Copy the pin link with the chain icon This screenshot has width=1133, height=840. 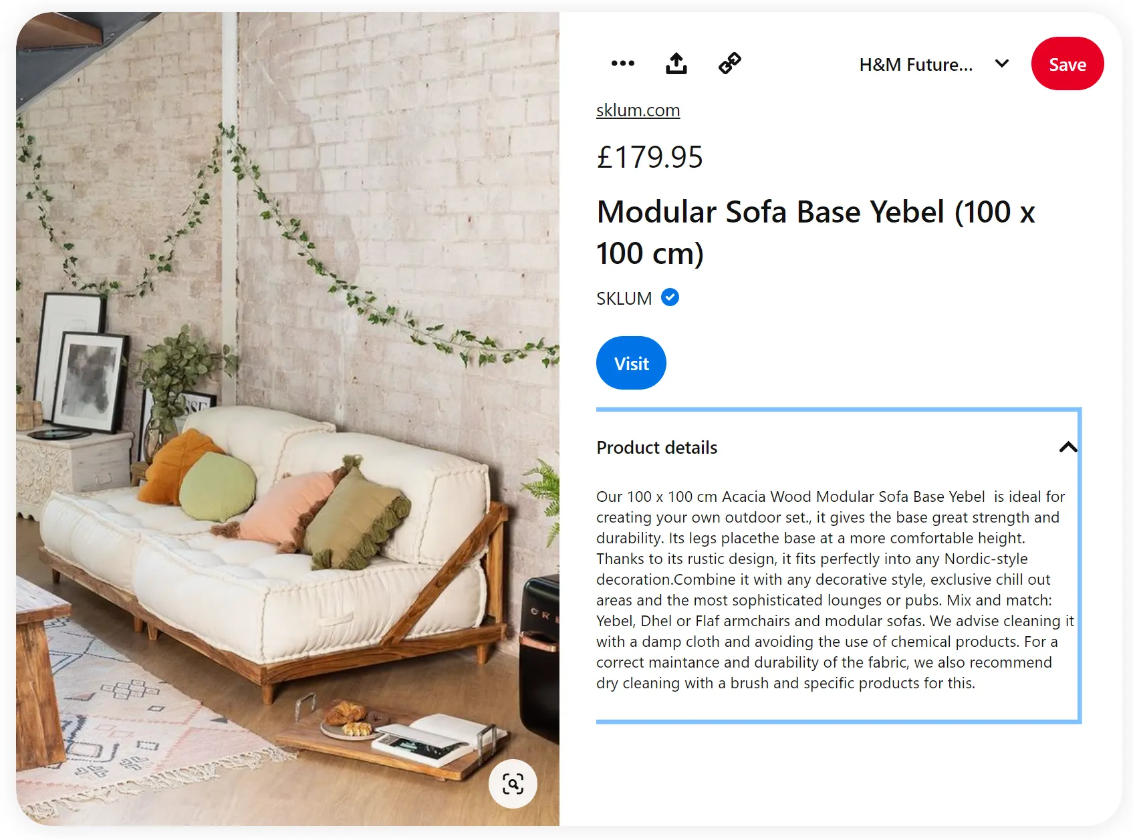coord(729,63)
